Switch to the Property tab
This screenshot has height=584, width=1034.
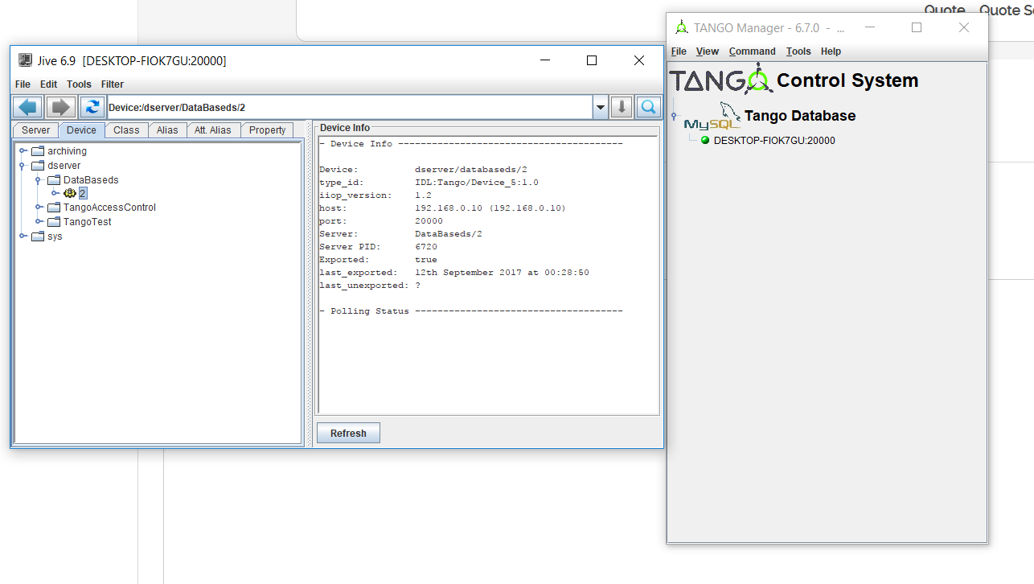click(267, 130)
